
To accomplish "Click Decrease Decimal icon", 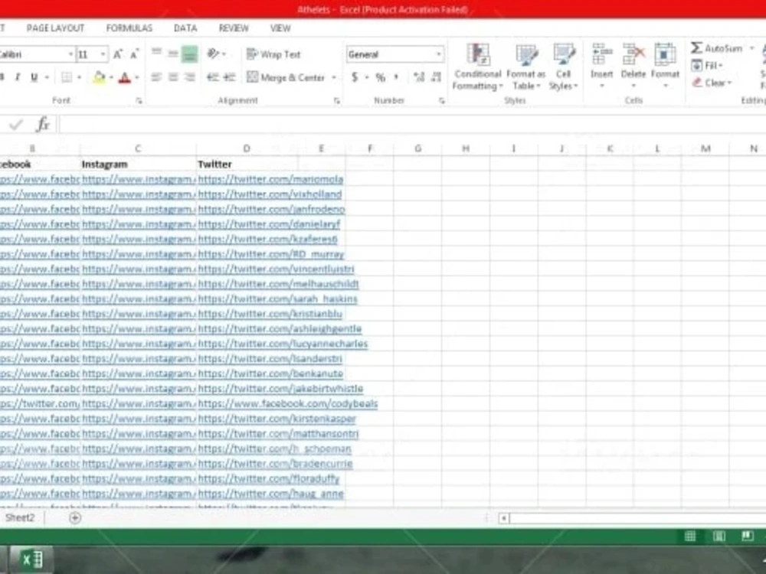I will click(x=437, y=77).
